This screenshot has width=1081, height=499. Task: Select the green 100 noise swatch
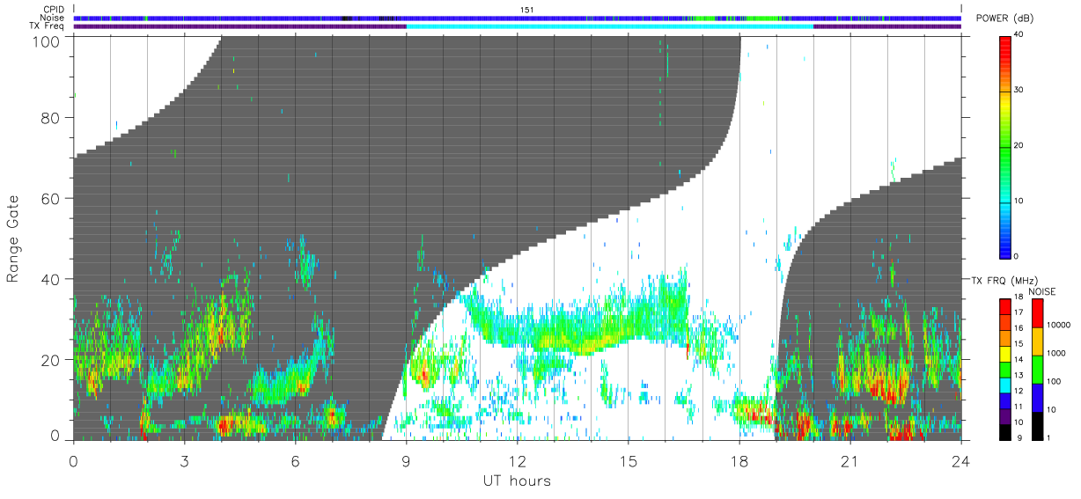pyautogui.click(x=1037, y=369)
